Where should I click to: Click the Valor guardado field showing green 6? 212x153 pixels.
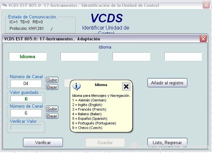[x=26, y=99]
